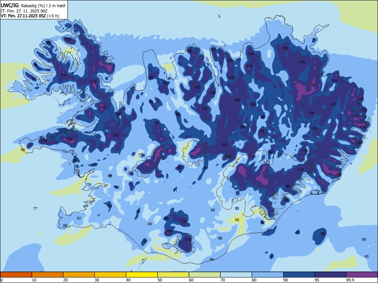Click the indigo 95–99.9 legend swatch

coord(330,275)
